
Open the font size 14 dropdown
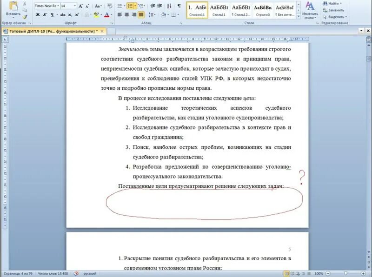click(x=75, y=6)
